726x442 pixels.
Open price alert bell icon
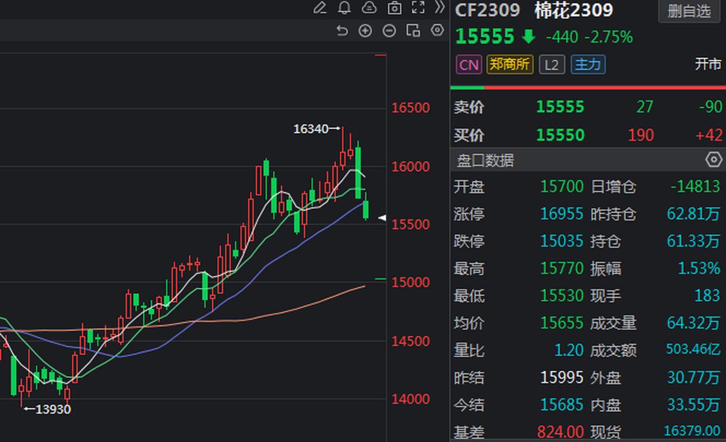point(344,8)
